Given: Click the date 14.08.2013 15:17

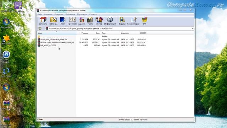Looking at the screenshot, I should point(127,39).
